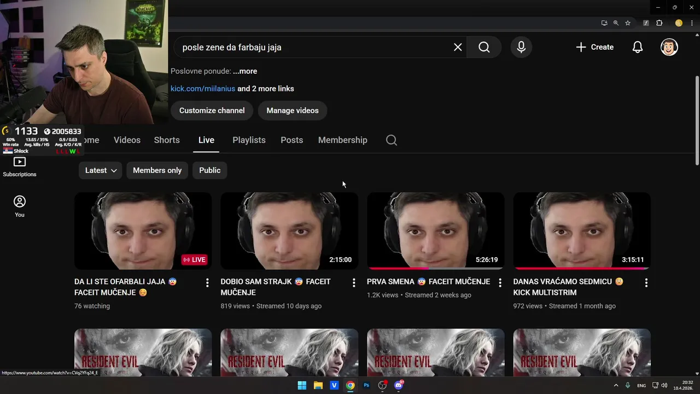Open the Posts tab
The width and height of the screenshot is (700, 394).
click(x=291, y=140)
